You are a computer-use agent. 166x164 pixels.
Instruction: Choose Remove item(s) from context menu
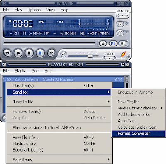(x=59, y=112)
